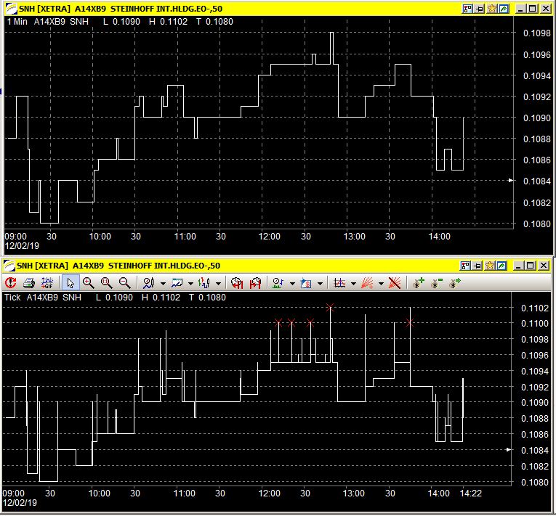This screenshot has height=516, width=556.
Task: Click the app logo icon in Tick titlebar
Action: (x=9, y=266)
